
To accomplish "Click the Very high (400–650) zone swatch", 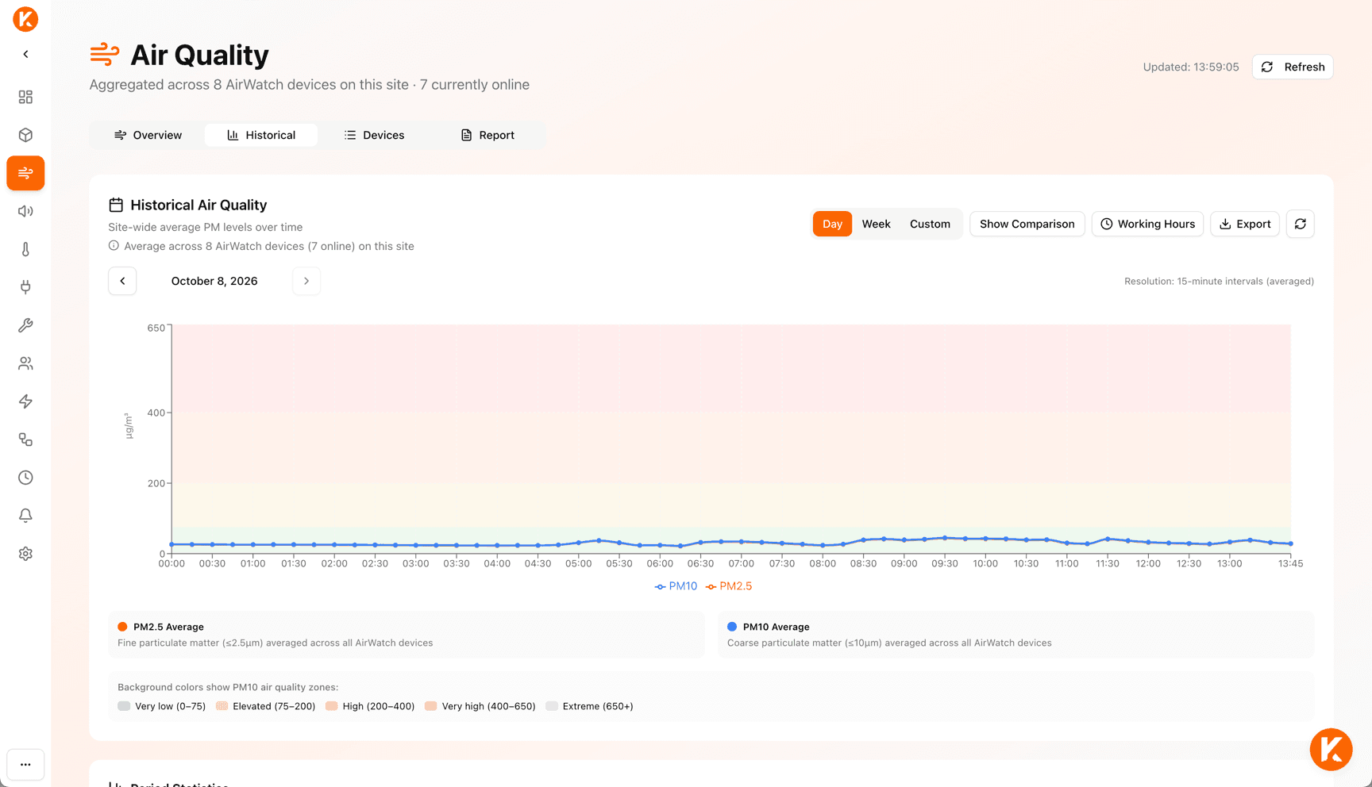I will pos(430,706).
